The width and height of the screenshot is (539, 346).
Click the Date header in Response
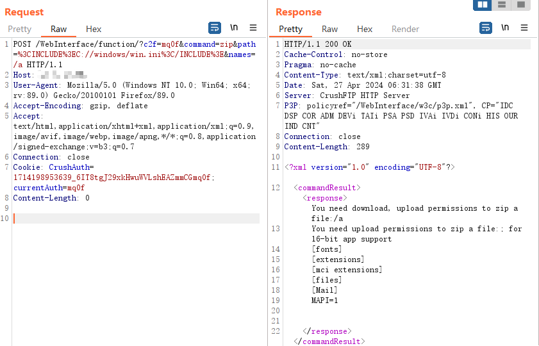363,85
